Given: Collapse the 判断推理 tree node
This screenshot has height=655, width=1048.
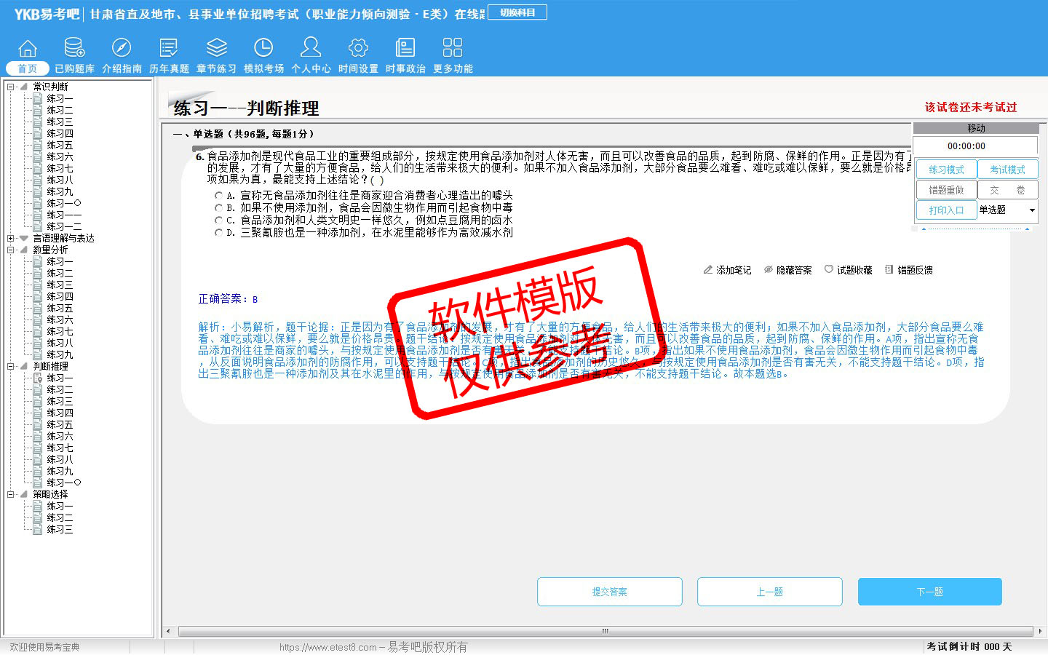Looking at the screenshot, I should click(11, 366).
